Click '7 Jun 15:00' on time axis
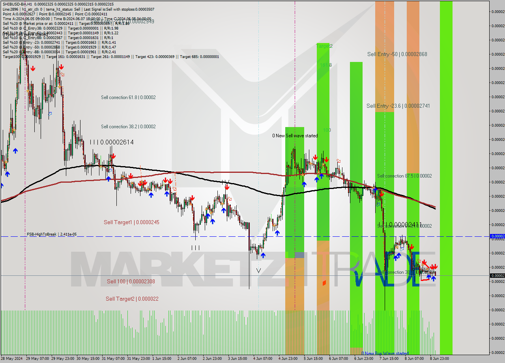 (x=389, y=359)
